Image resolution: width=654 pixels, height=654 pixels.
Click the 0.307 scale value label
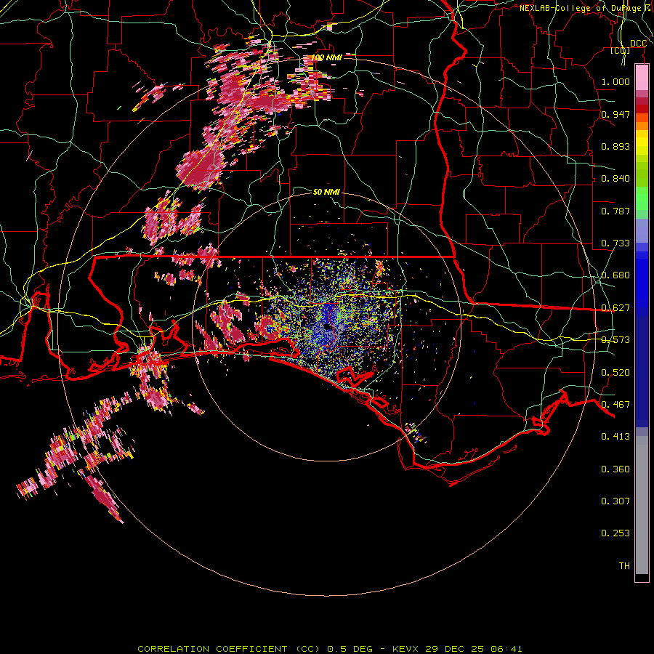tap(615, 501)
